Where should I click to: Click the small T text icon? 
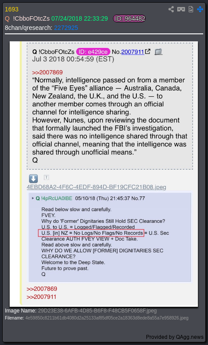click(46, 177)
